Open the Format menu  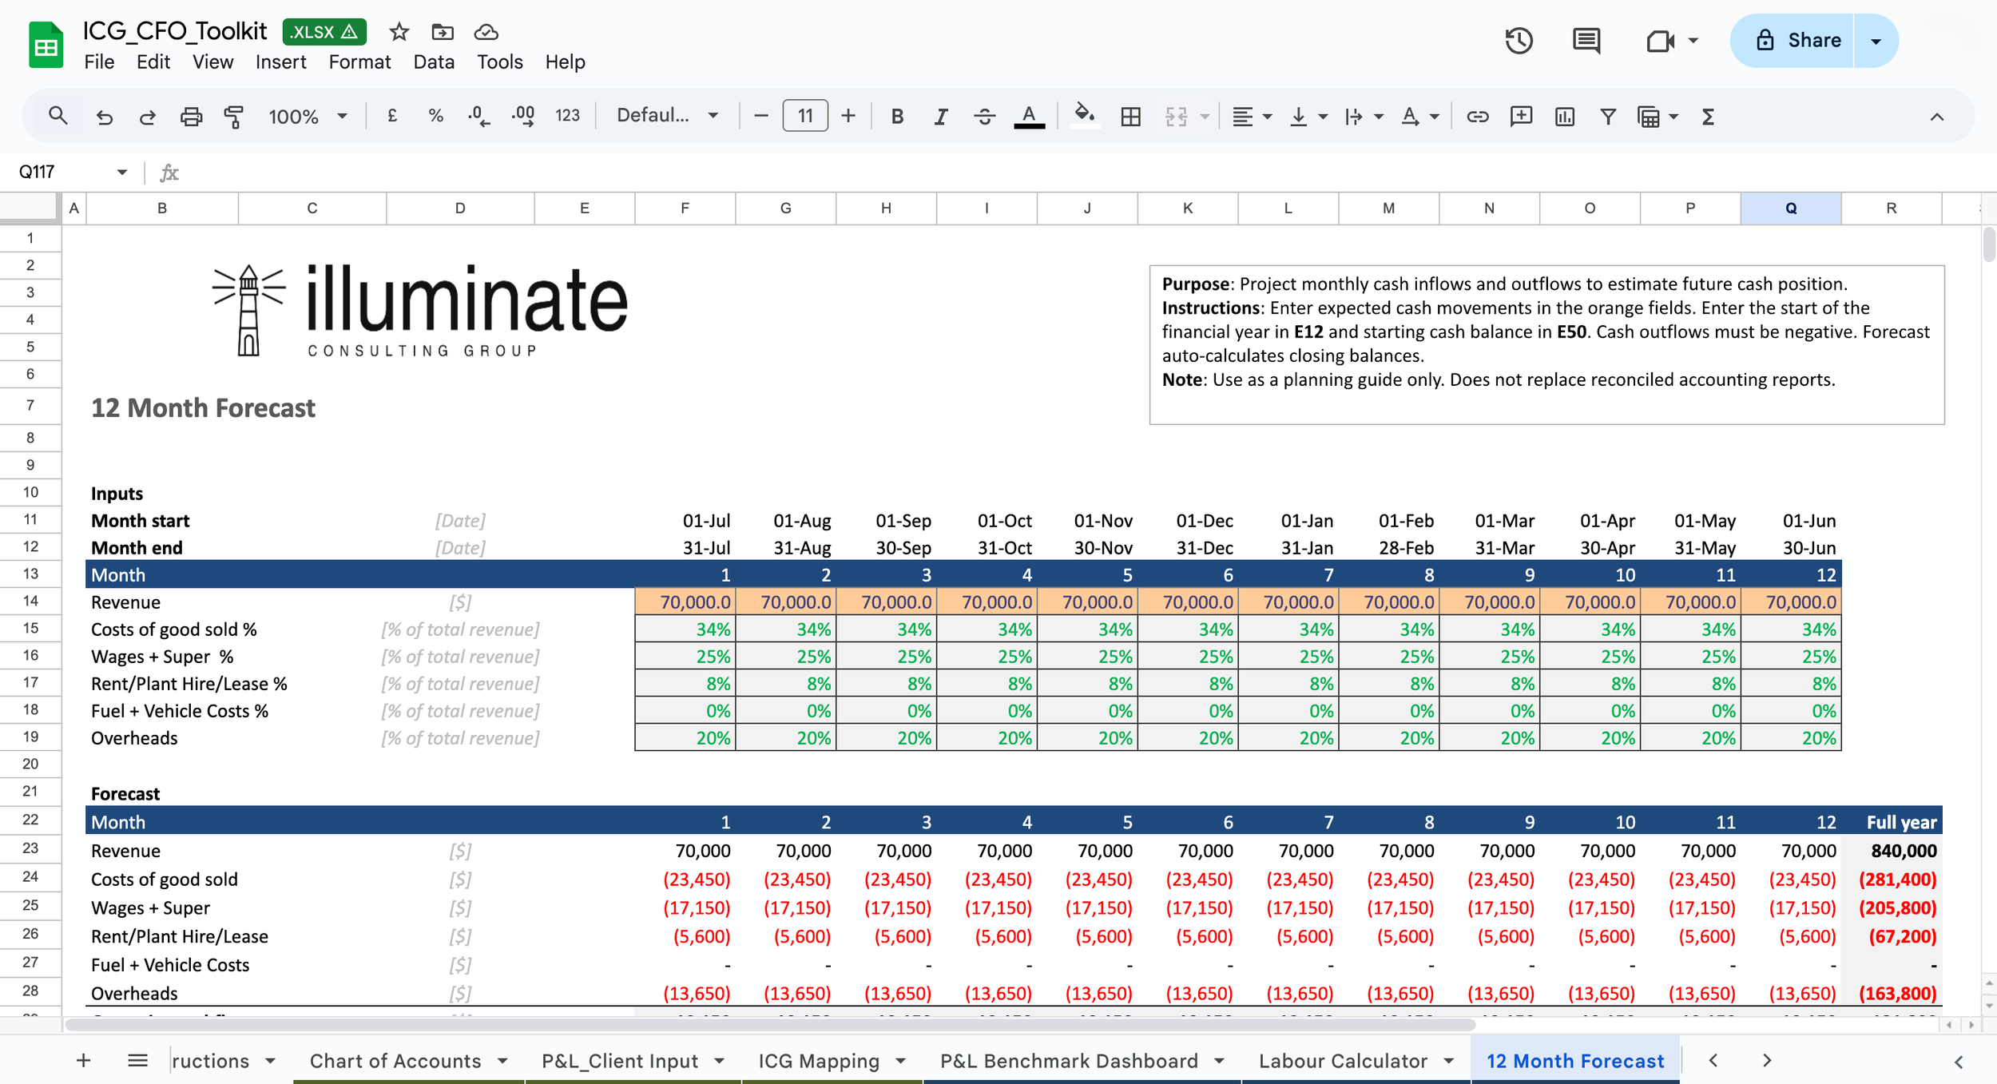click(359, 62)
